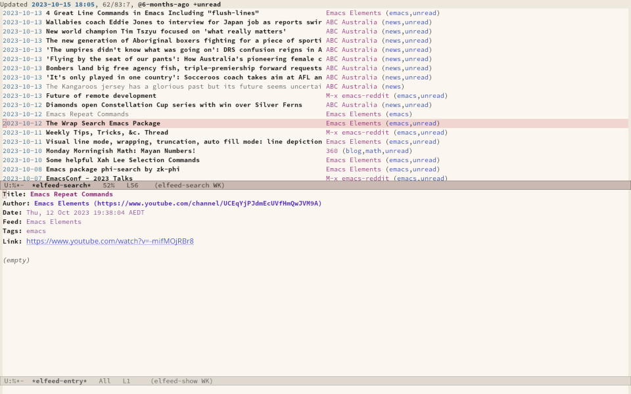
Task: Select 'The new generation of Aboriginal boxers' entry
Action: pyautogui.click(x=183, y=41)
